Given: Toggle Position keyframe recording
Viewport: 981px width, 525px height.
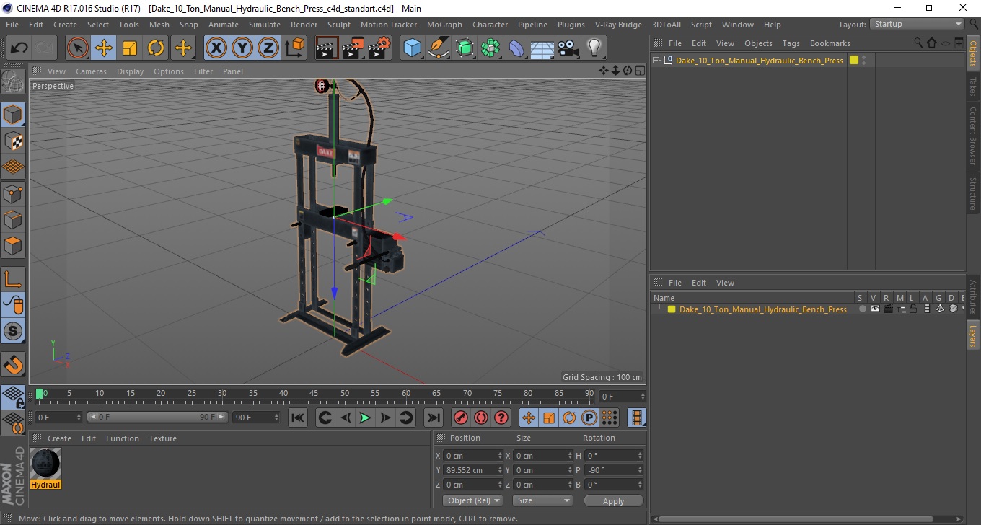Looking at the screenshot, I should point(528,418).
